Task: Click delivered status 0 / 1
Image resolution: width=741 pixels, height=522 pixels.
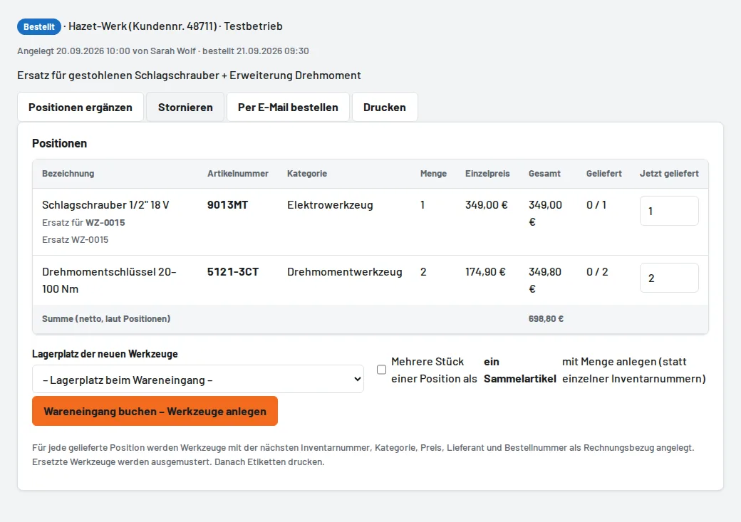Action: (596, 205)
